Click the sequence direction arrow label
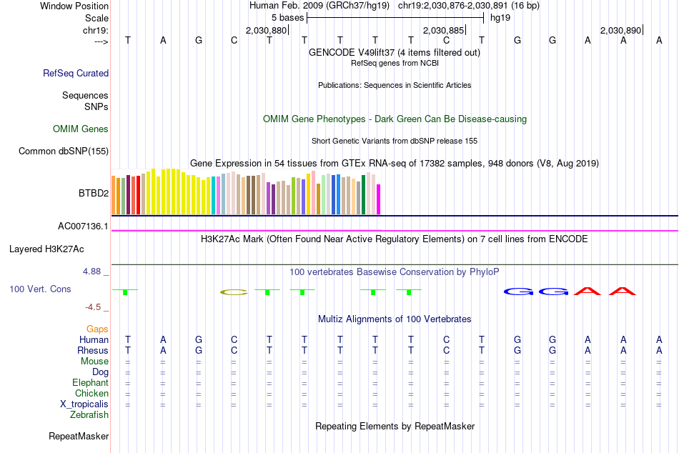The width and height of the screenshot is (679, 453). pyautogui.click(x=101, y=41)
